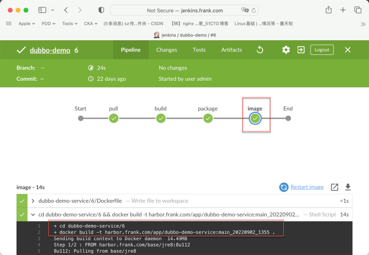Click the blue restart icon beside Restart image
Viewport: 369px width, 255px height.
[284, 187]
